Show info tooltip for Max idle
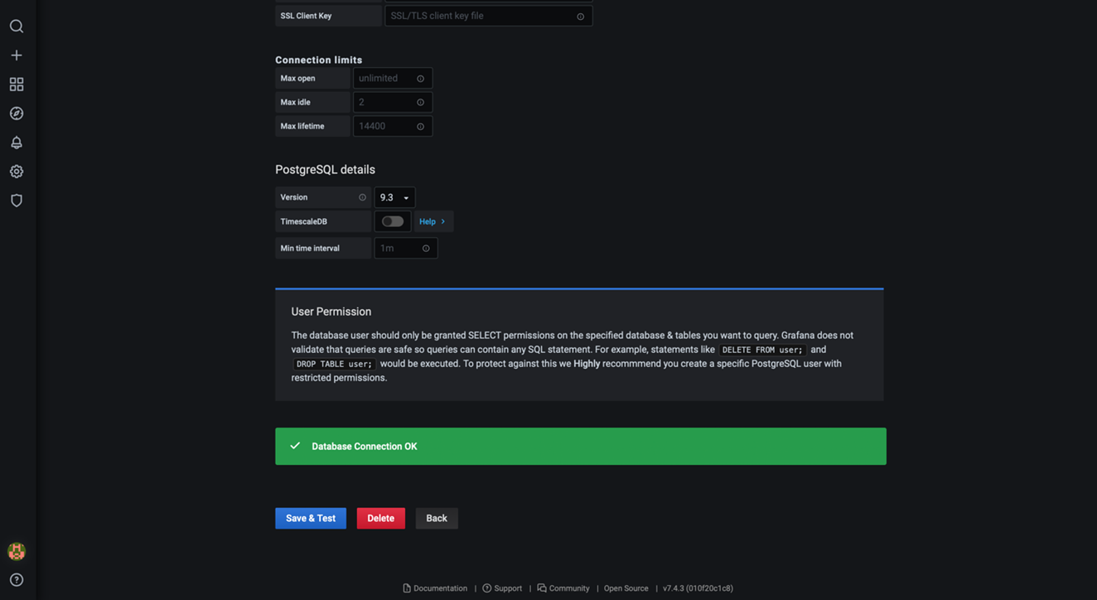 pos(420,103)
